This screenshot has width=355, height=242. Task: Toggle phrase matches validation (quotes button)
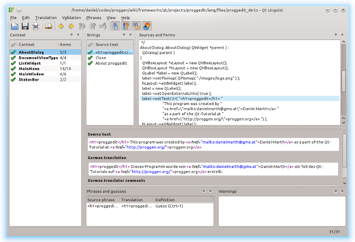tap(136, 26)
